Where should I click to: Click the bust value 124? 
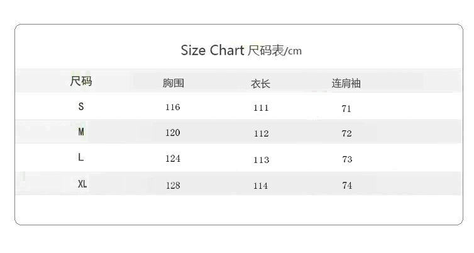click(x=172, y=159)
